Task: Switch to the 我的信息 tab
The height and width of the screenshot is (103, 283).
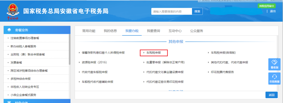Action: 110,31
